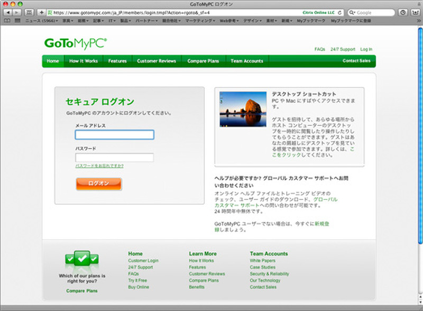Click the search magnifier icon in Google field
423x311 pixels.
coord(352,12)
